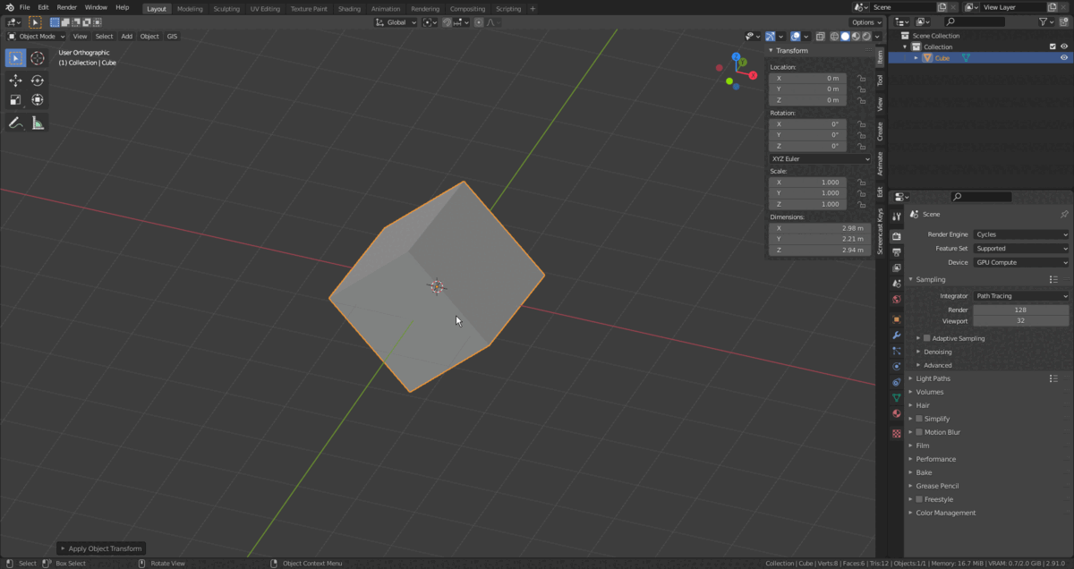
Task: Open the Render Engine Cycles dropdown
Action: point(1021,234)
